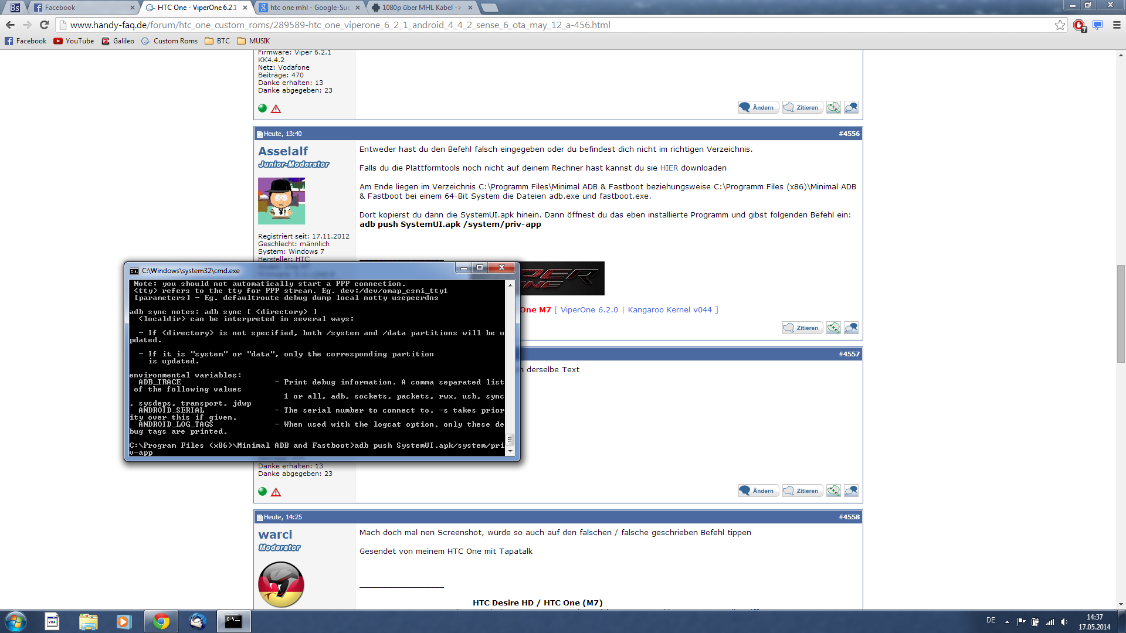Click the green online status icon in top post
1126x633 pixels.
click(263, 108)
